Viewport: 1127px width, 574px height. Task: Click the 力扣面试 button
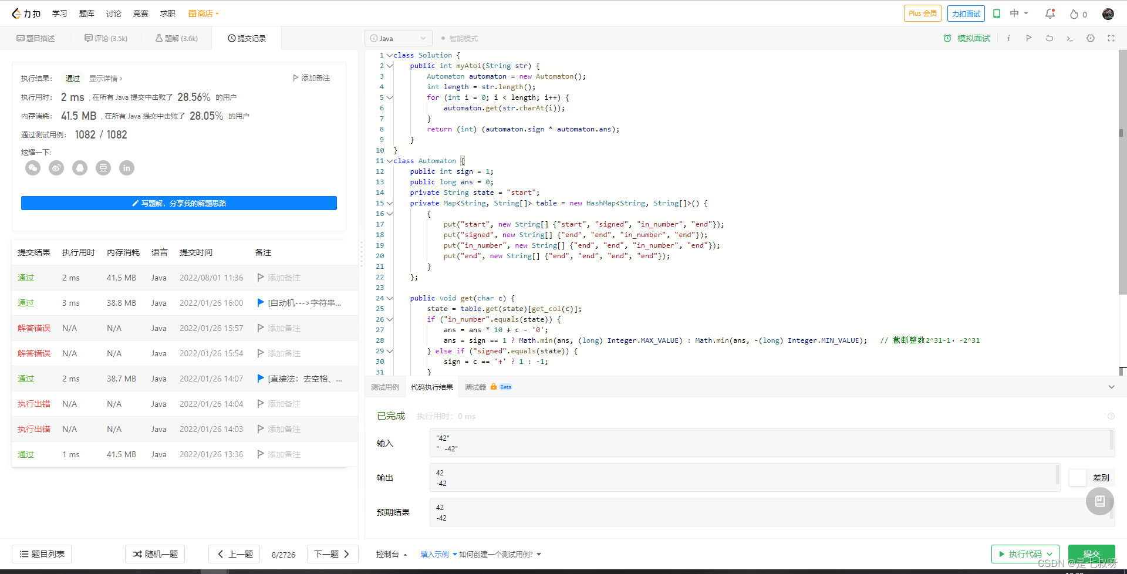pos(966,13)
